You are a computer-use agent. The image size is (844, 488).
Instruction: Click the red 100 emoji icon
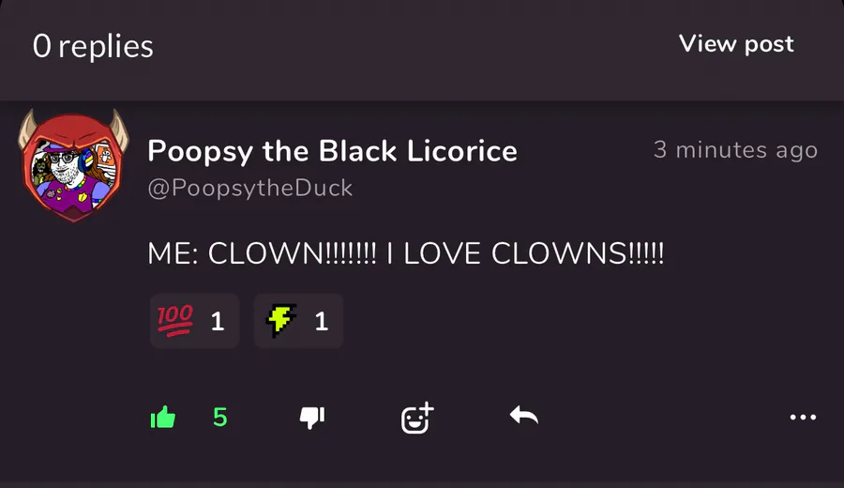(175, 321)
